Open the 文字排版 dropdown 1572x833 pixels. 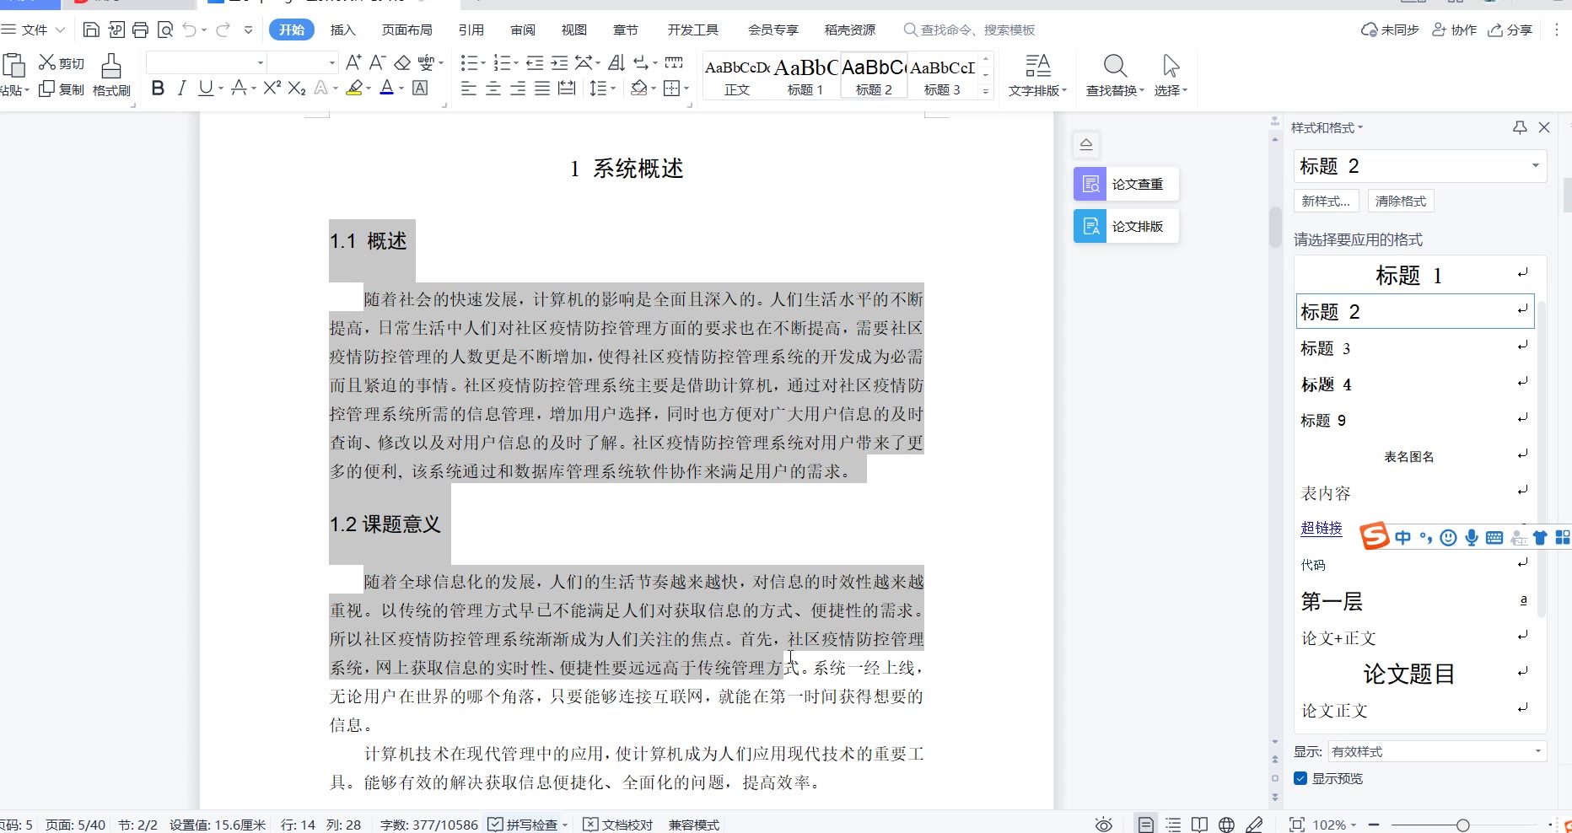[x=1038, y=75]
